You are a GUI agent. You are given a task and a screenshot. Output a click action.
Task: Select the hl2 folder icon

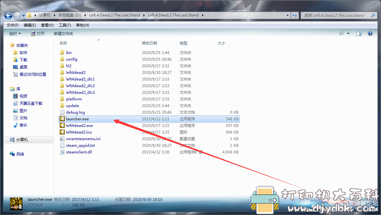[x=62, y=66]
